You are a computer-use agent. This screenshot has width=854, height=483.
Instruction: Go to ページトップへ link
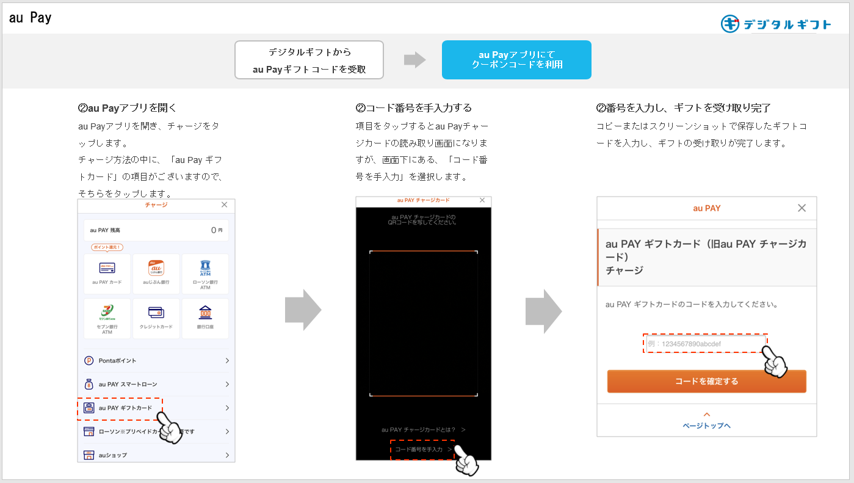(x=707, y=426)
